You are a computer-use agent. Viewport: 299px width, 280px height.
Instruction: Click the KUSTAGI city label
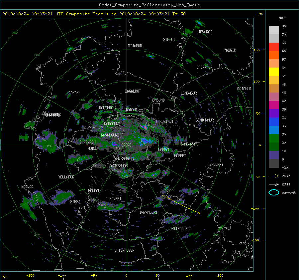(x=166, y=122)
